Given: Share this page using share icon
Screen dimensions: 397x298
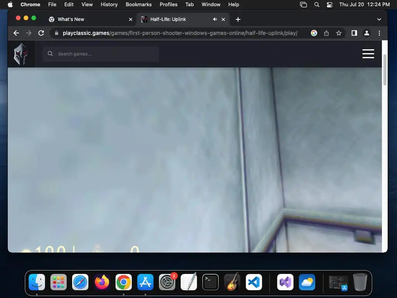Looking at the screenshot, I should pyautogui.click(x=326, y=33).
